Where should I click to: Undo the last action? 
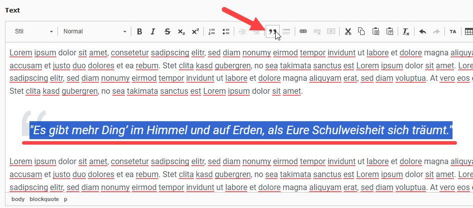point(423,31)
